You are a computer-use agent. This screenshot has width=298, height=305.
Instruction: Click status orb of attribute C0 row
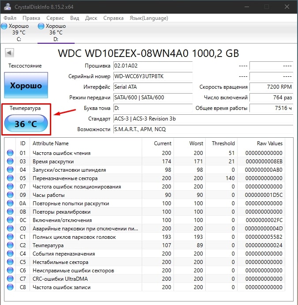point(10,228)
